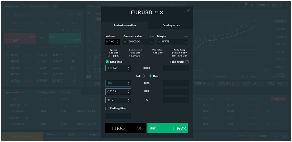Adjust Stop loss pips with stepper arrows
The width and height of the screenshot is (292, 142).
(129, 83)
